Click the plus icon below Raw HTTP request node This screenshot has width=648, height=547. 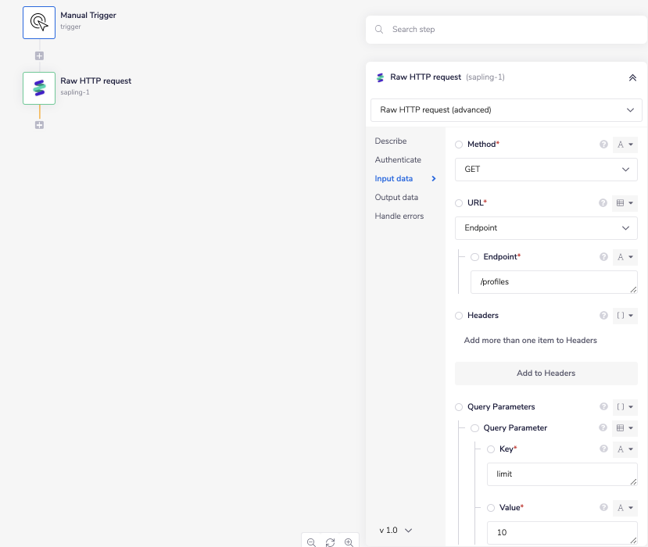coord(39,125)
